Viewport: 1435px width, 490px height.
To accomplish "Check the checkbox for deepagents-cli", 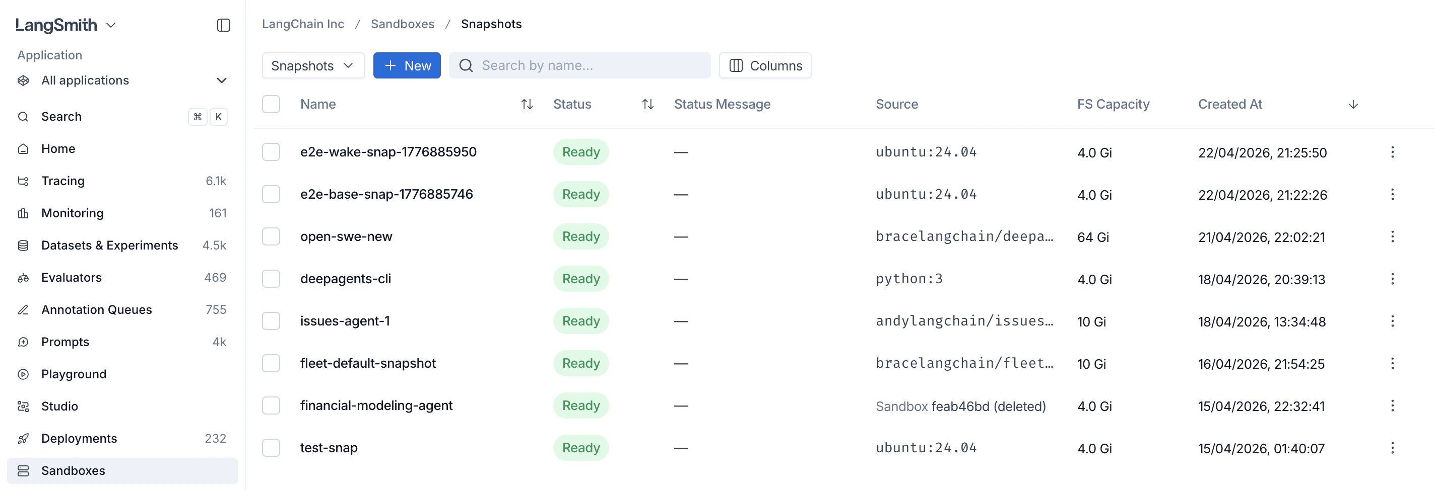I will 271,278.
